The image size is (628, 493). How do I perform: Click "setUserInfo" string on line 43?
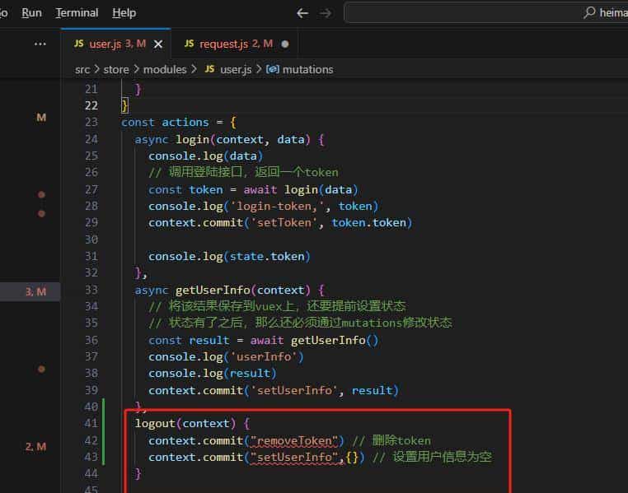tap(294, 457)
